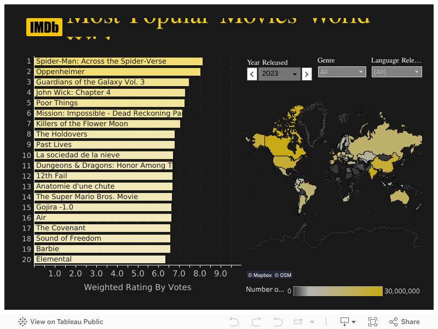The image size is (438, 329).
Task: Click the Genre filter label
Action: click(326, 60)
